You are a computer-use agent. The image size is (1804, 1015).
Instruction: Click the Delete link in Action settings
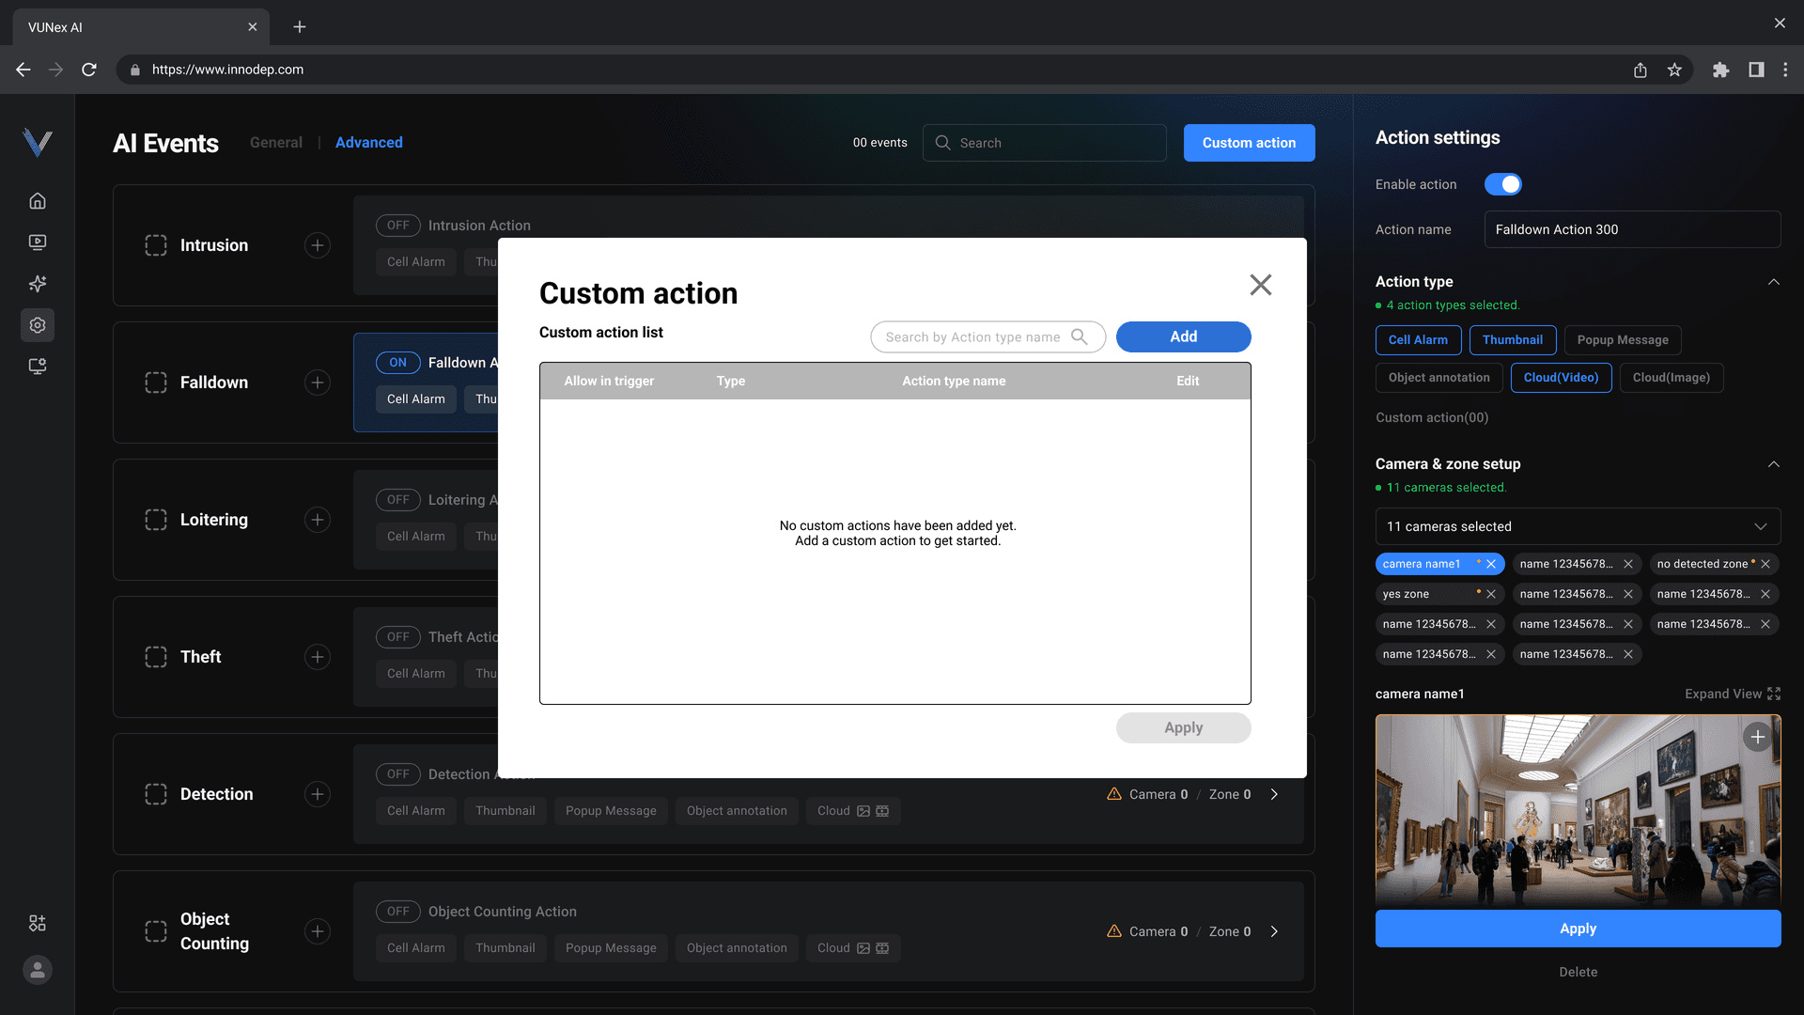(x=1578, y=972)
